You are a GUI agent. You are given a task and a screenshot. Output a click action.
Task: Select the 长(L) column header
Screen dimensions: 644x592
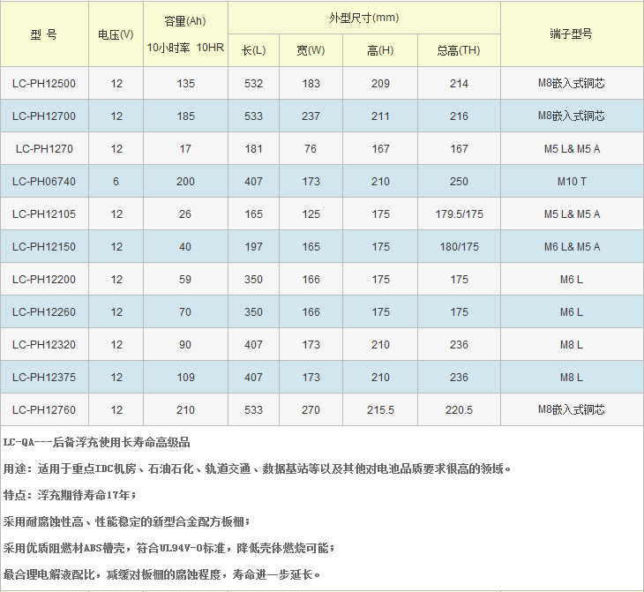coord(253,50)
